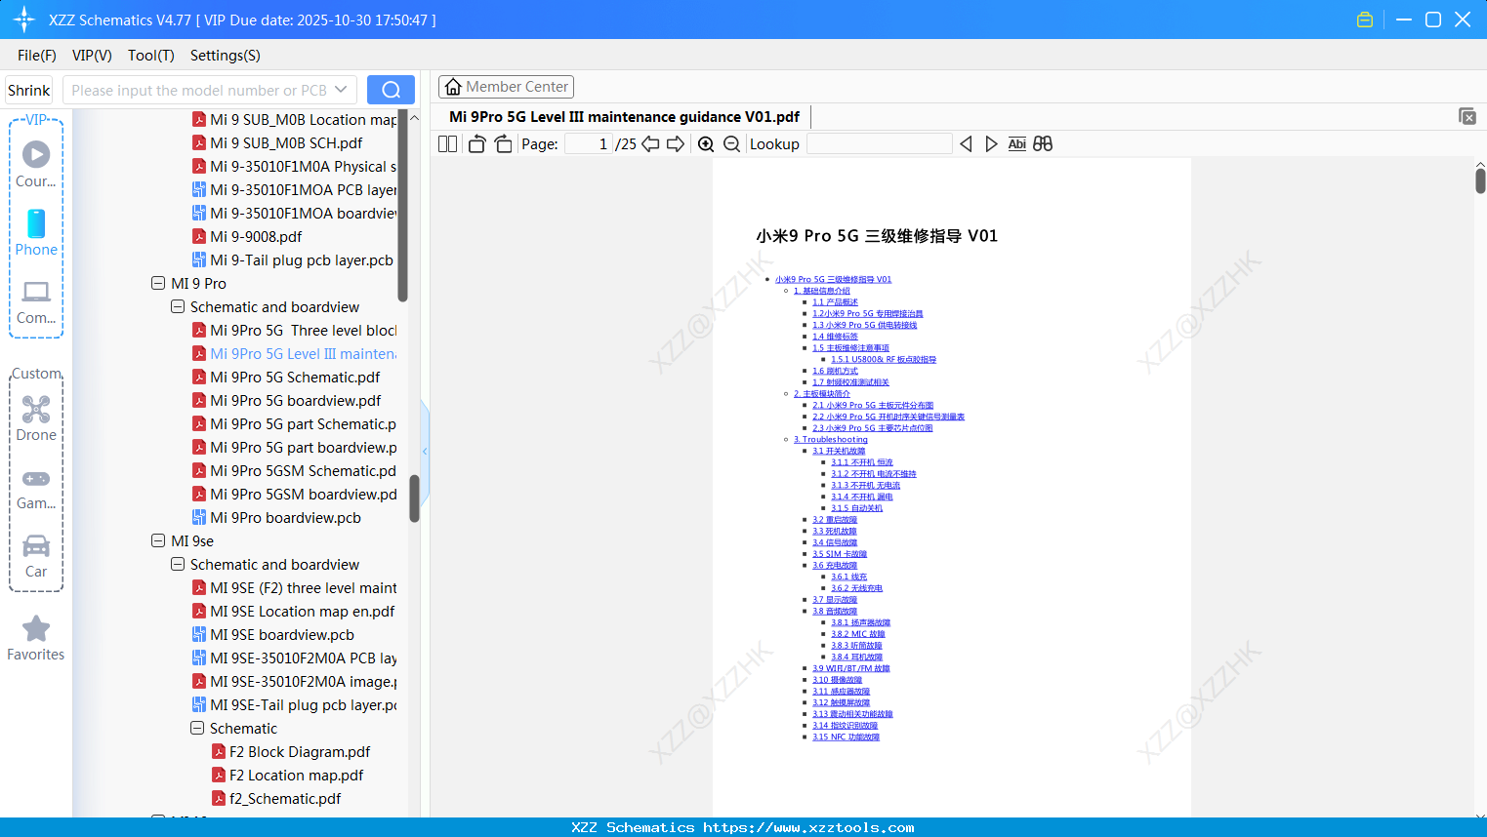Pop out the document viewer window
1487x837 pixels.
[1467, 116]
